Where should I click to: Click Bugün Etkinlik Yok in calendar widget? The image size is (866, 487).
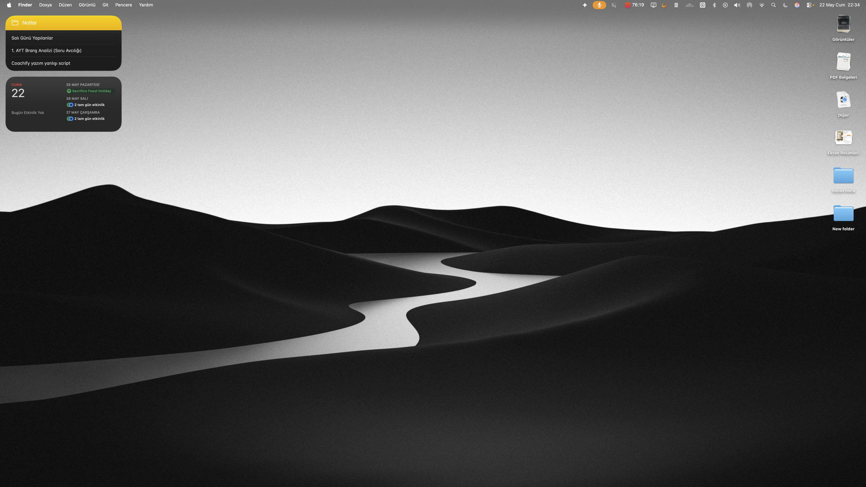coord(28,113)
